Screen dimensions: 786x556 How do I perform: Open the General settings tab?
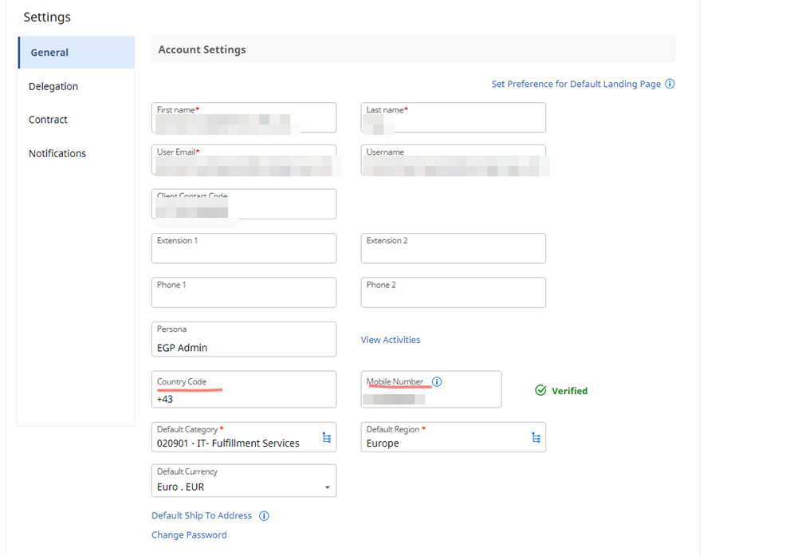(x=49, y=53)
